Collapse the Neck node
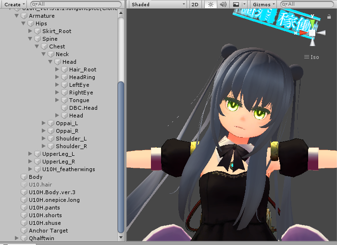 click(x=44, y=54)
